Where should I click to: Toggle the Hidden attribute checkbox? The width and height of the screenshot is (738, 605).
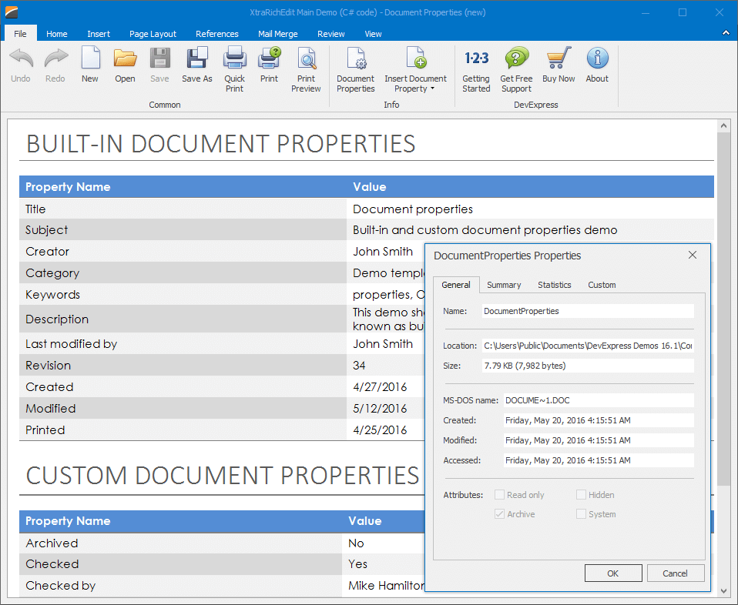582,495
